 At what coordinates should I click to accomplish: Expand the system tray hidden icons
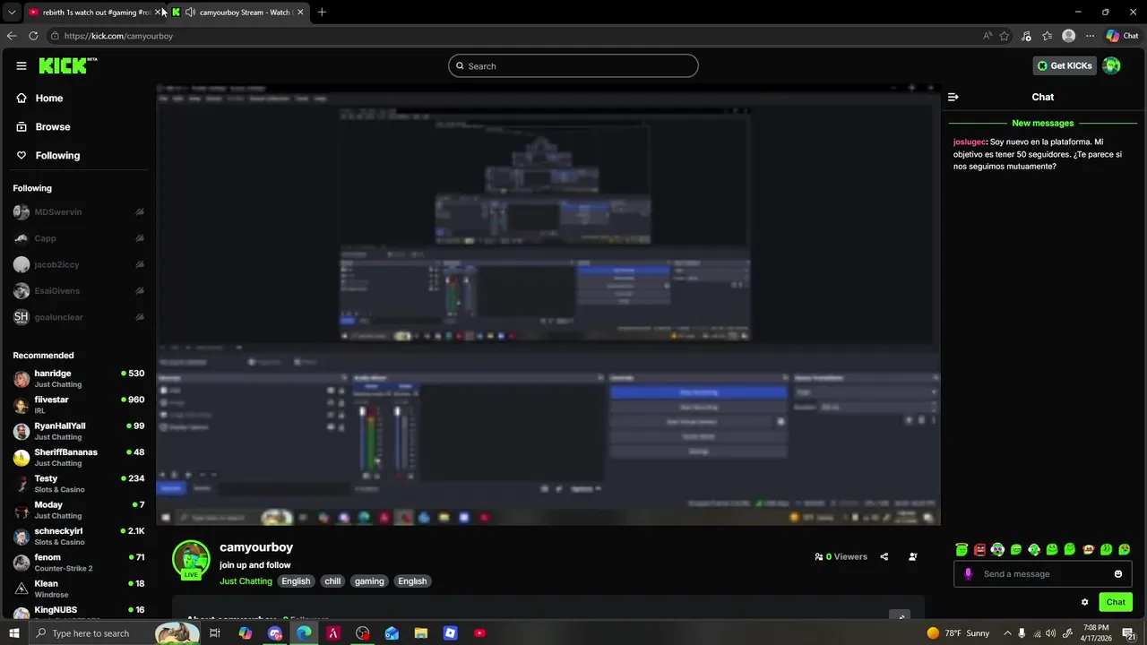[1007, 633]
